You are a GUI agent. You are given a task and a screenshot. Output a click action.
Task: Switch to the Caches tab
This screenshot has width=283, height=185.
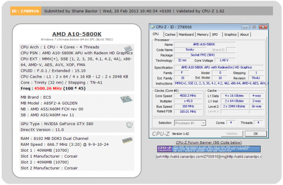coord(170,35)
